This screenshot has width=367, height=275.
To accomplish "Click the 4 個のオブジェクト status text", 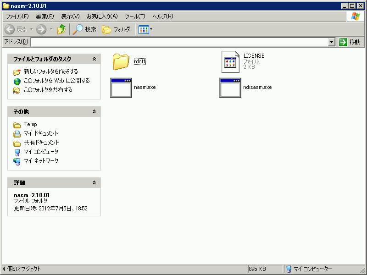I will click(x=22, y=269).
